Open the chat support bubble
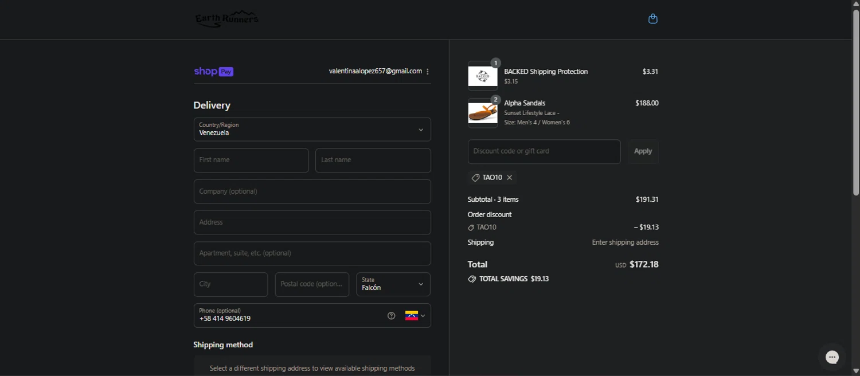Screen dimensions: 860x376 pyautogui.click(x=832, y=357)
